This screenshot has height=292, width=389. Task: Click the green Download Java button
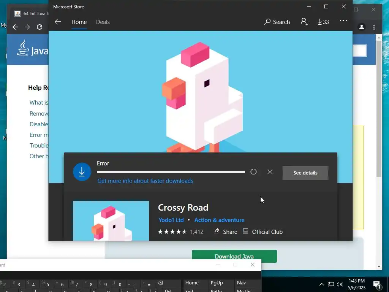click(234, 256)
